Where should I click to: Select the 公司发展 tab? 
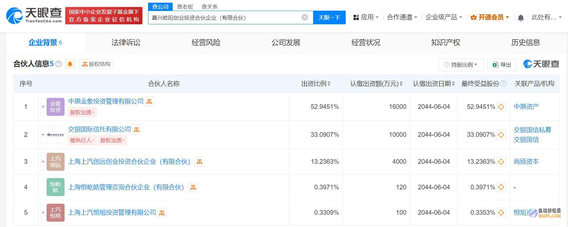pyautogui.click(x=286, y=43)
